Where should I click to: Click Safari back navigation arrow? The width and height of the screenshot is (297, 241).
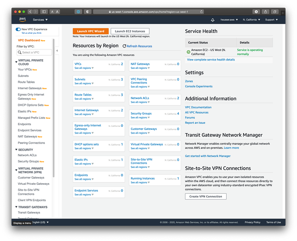(x=30, y=12)
